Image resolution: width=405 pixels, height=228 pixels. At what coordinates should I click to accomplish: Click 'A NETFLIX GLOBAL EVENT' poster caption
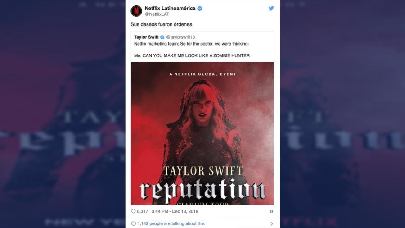[x=203, y=74]
